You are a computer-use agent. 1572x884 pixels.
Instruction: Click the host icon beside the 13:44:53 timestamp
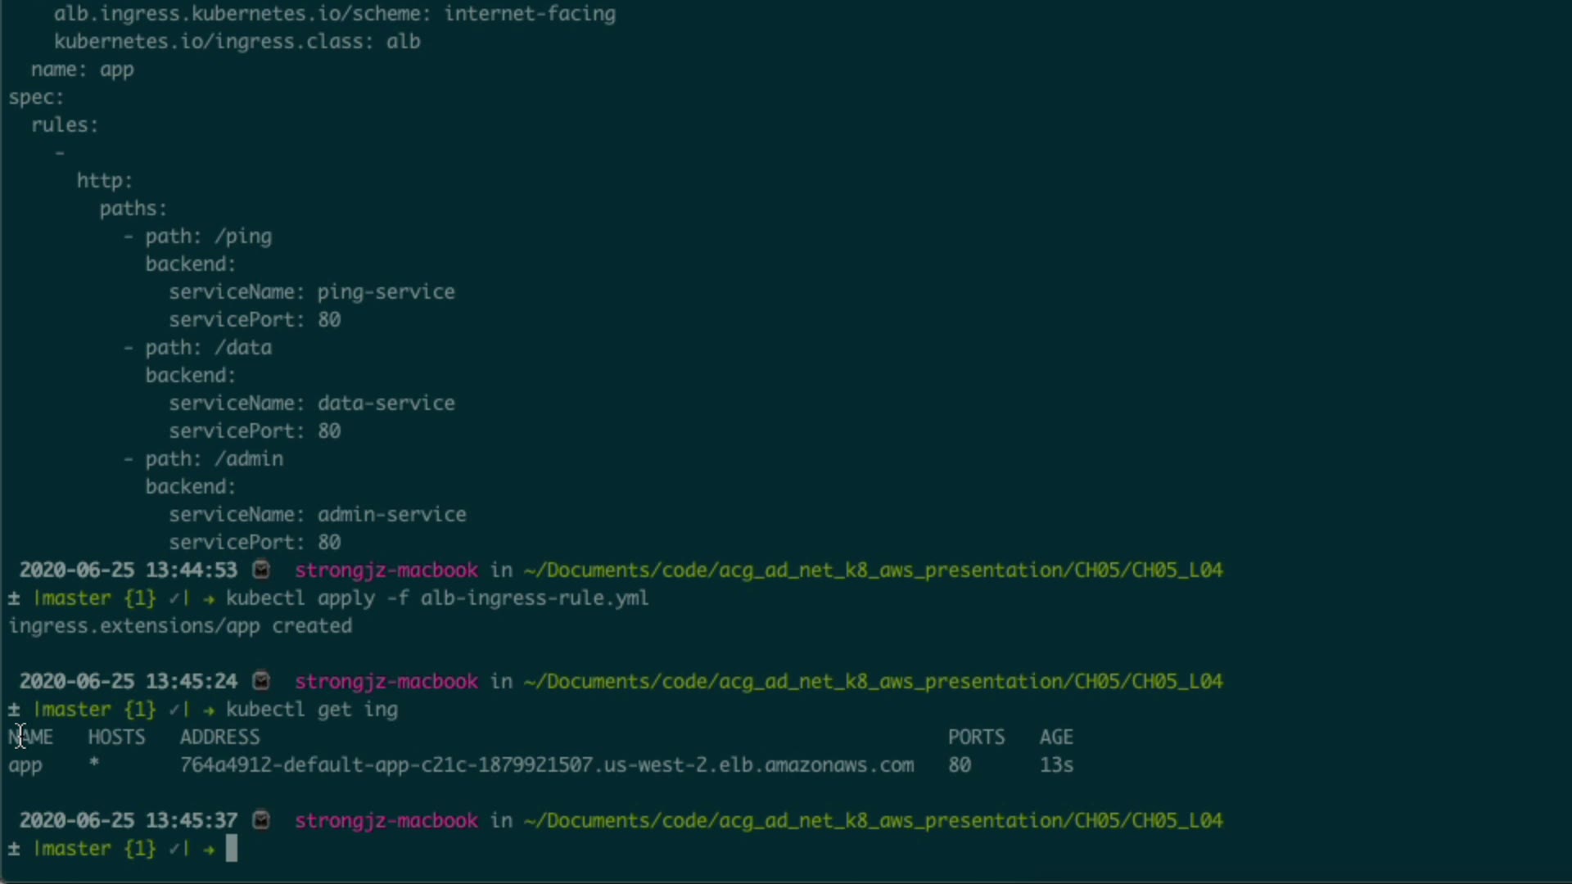tap(261, 569)
